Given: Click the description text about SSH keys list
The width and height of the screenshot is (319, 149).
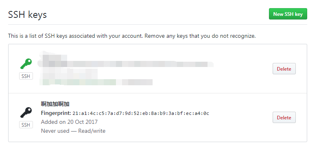Looking at the screenshot, I should 132,36.
